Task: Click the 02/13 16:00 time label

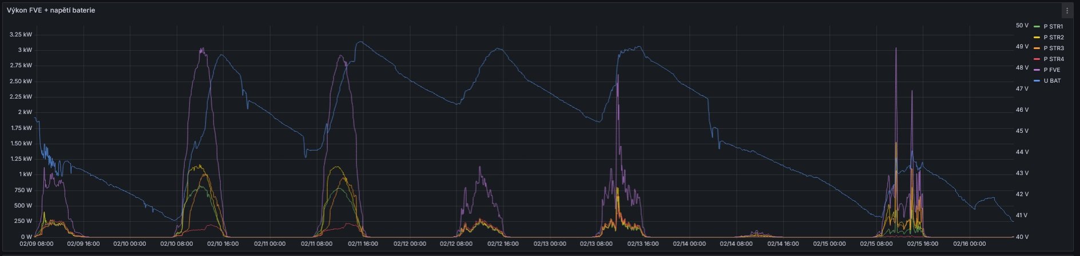Action: (x=643, y=244)
